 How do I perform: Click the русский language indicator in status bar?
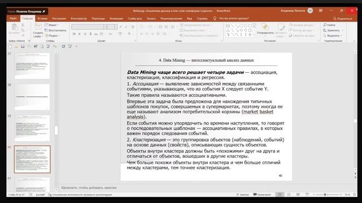[40, 195]
